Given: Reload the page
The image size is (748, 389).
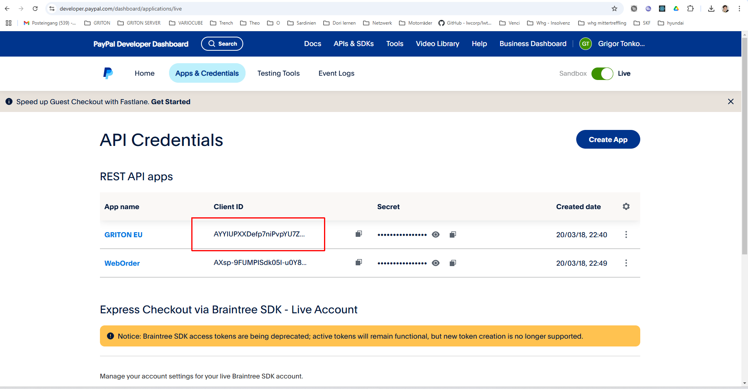Looking at the screenshot, I should click(x=35, y=9).
